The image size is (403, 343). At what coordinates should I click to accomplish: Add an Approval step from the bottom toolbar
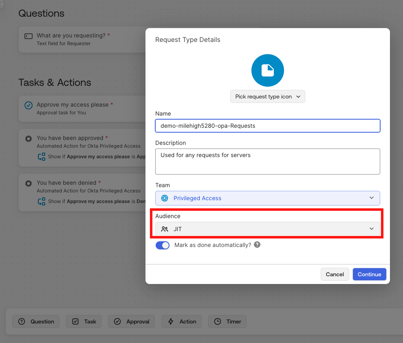point(132,321)
